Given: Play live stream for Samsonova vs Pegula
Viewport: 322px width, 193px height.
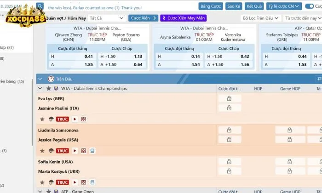Looking at the screenshot, I should click(75, 151).
